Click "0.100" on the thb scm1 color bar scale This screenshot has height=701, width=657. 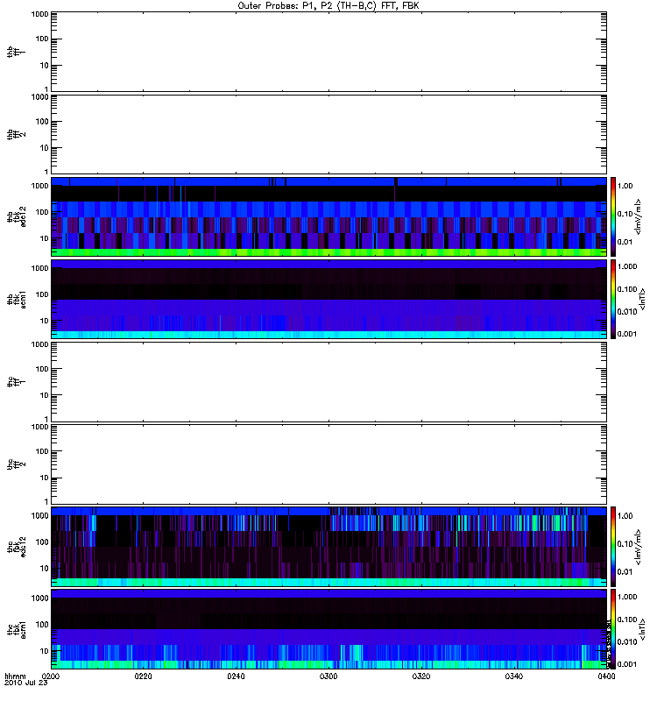click(627, 289)
